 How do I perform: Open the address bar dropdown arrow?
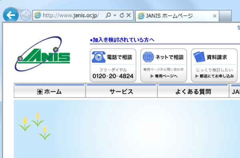(115, 15)
